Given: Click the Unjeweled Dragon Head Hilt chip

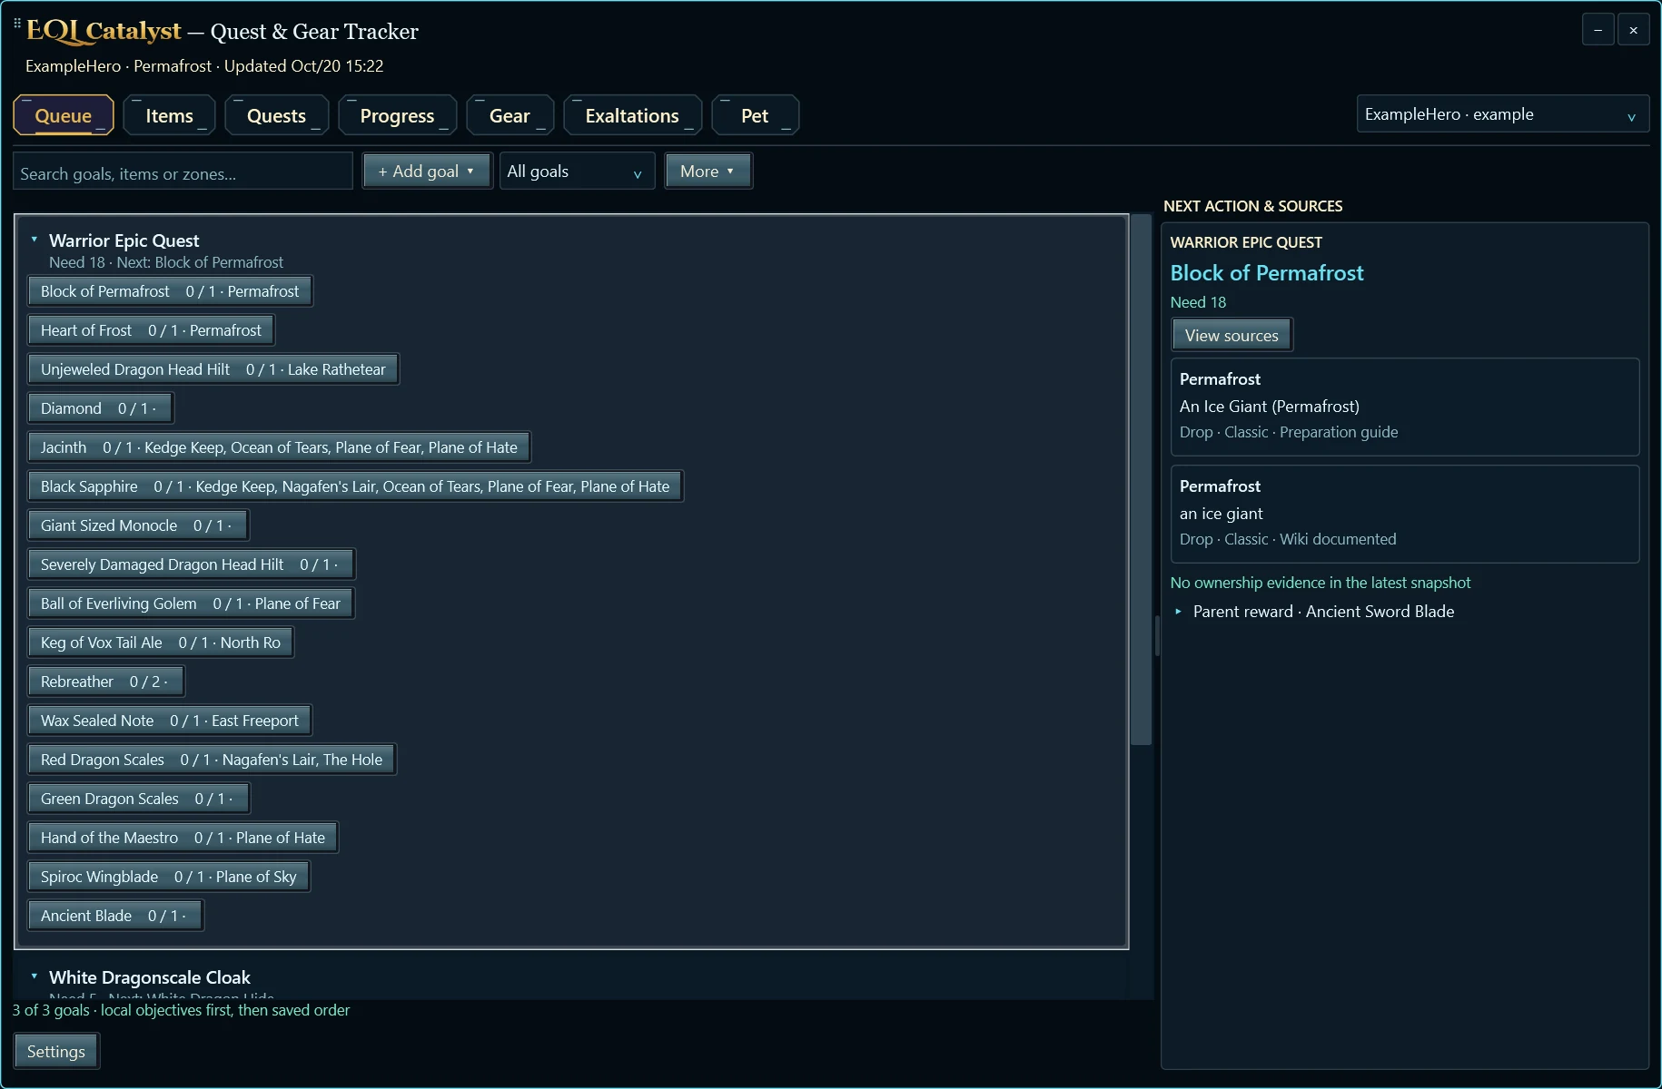Looking at the screenshot, I should (x=213, y=369).
